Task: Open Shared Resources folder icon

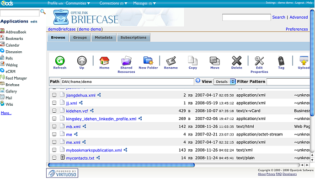Action: 126,61
